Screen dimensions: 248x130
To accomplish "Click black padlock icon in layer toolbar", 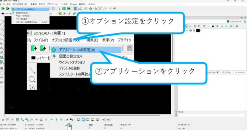I will coord(213,26).
